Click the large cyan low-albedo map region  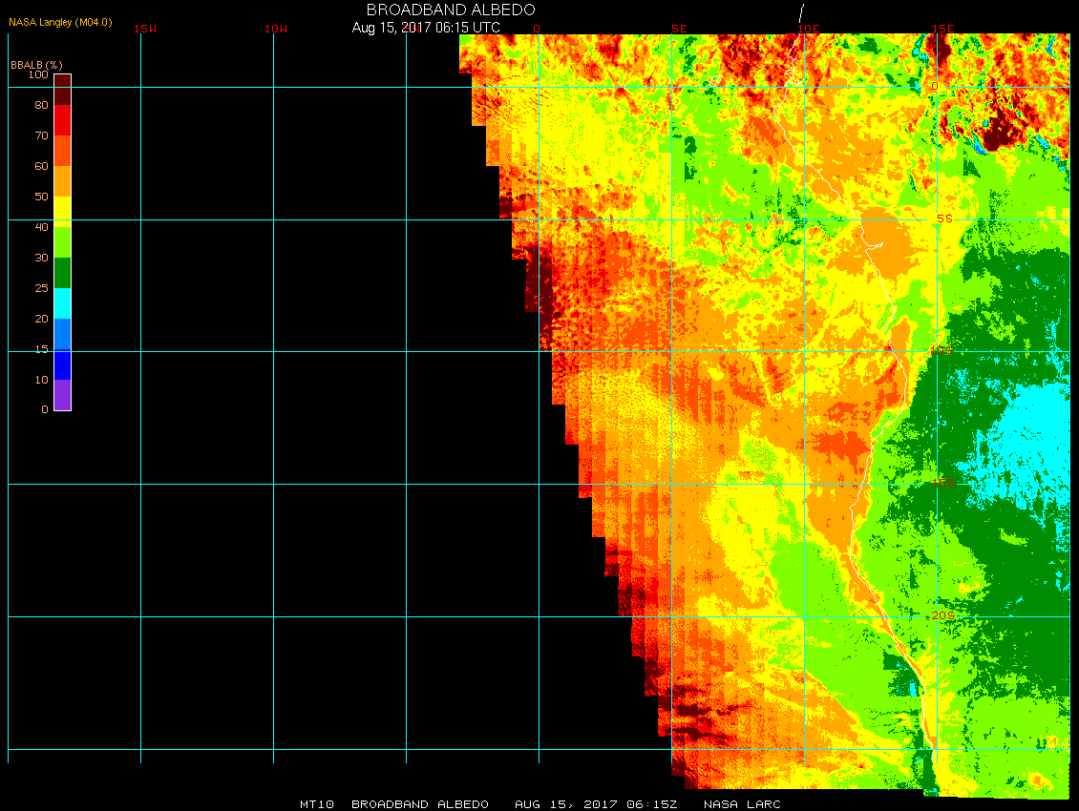[1022, 429]
